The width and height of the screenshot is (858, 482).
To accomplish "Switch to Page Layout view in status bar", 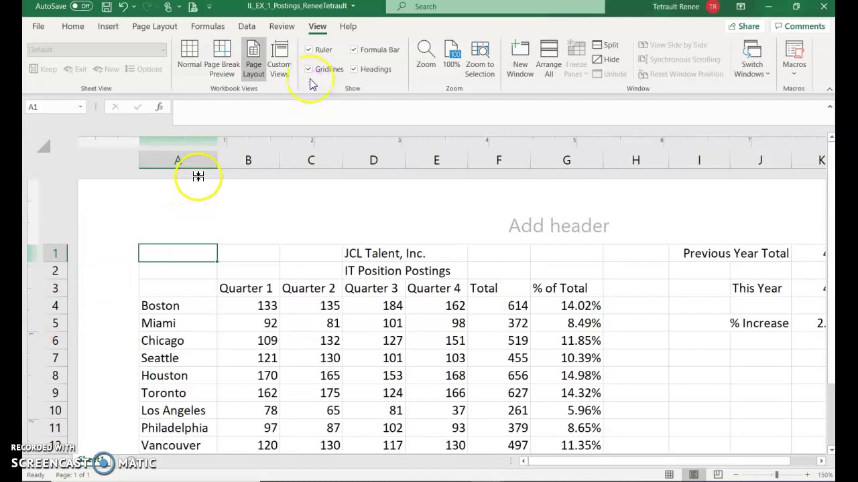I will click(694, 475).
